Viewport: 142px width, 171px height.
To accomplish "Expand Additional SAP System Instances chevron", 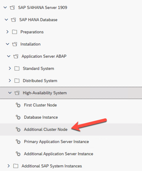I will [x=9, y=166].
